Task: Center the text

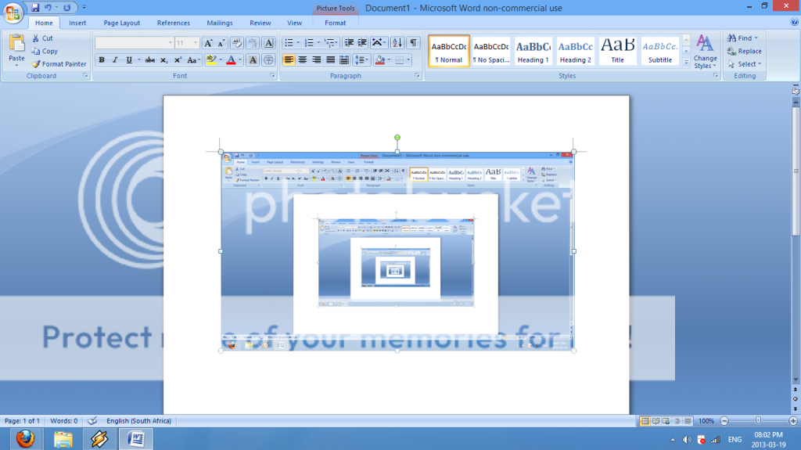Action: click(303, 59)
